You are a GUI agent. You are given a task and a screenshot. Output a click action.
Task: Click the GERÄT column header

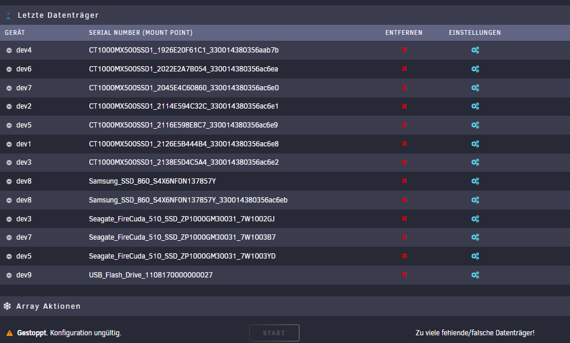click(x=15, y=32)
